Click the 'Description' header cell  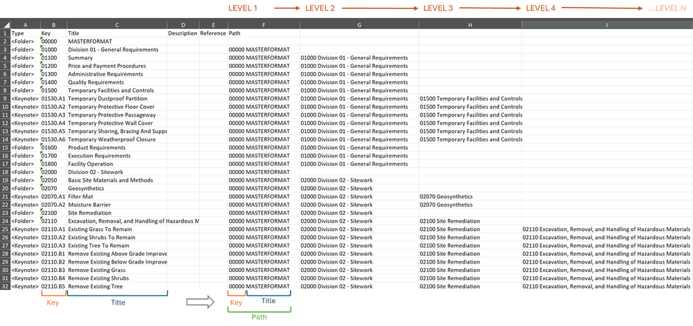click(183, 33)
